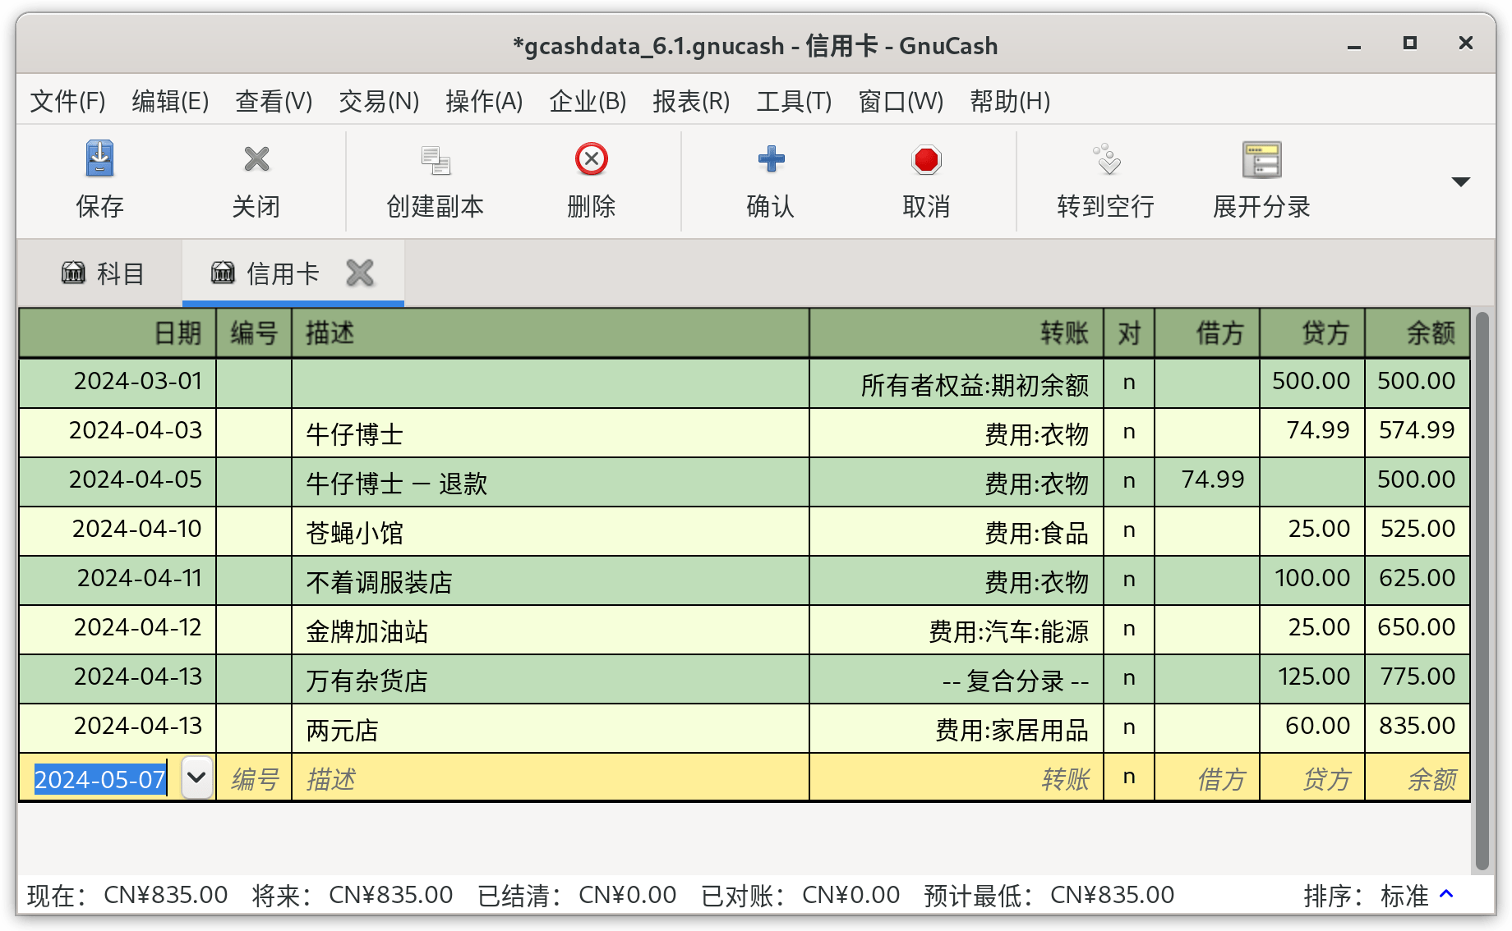Click the 描述 field in the new row

[551, 777]
